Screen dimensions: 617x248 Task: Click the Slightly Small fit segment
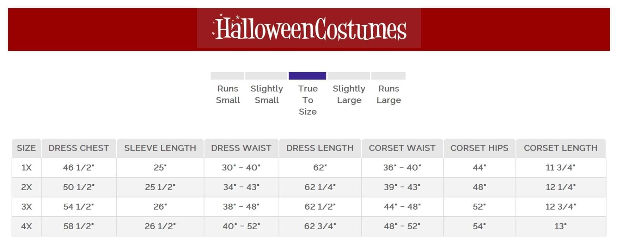(266, 76)
